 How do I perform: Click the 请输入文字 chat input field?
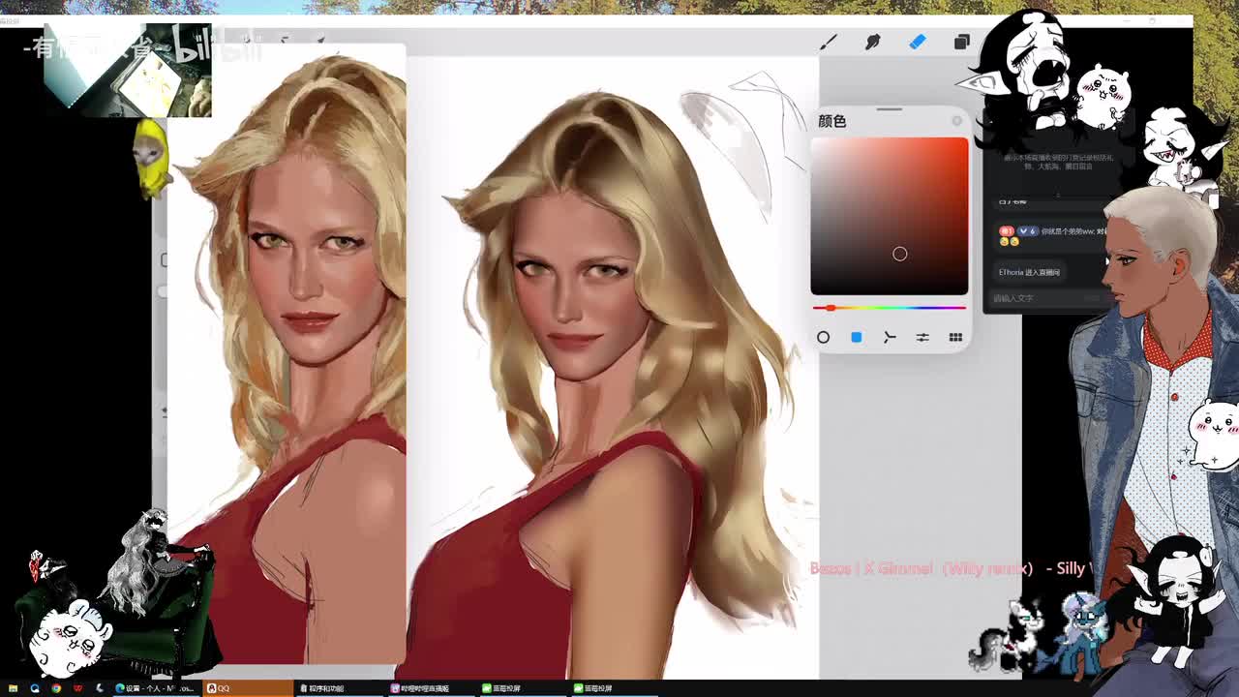[1049, 298]
